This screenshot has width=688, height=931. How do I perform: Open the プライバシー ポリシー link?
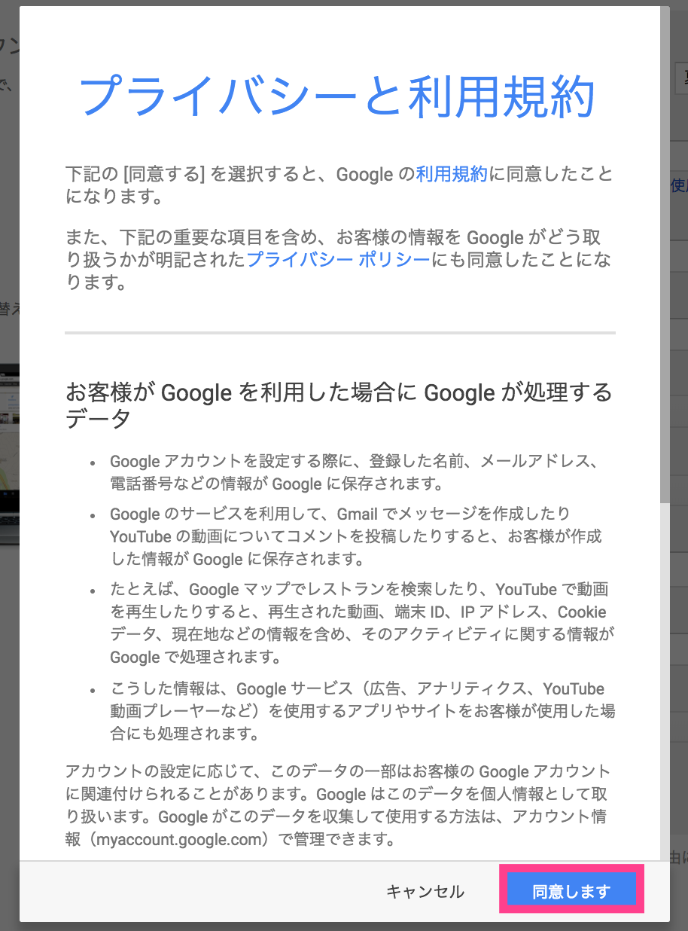tap(338, 261)
